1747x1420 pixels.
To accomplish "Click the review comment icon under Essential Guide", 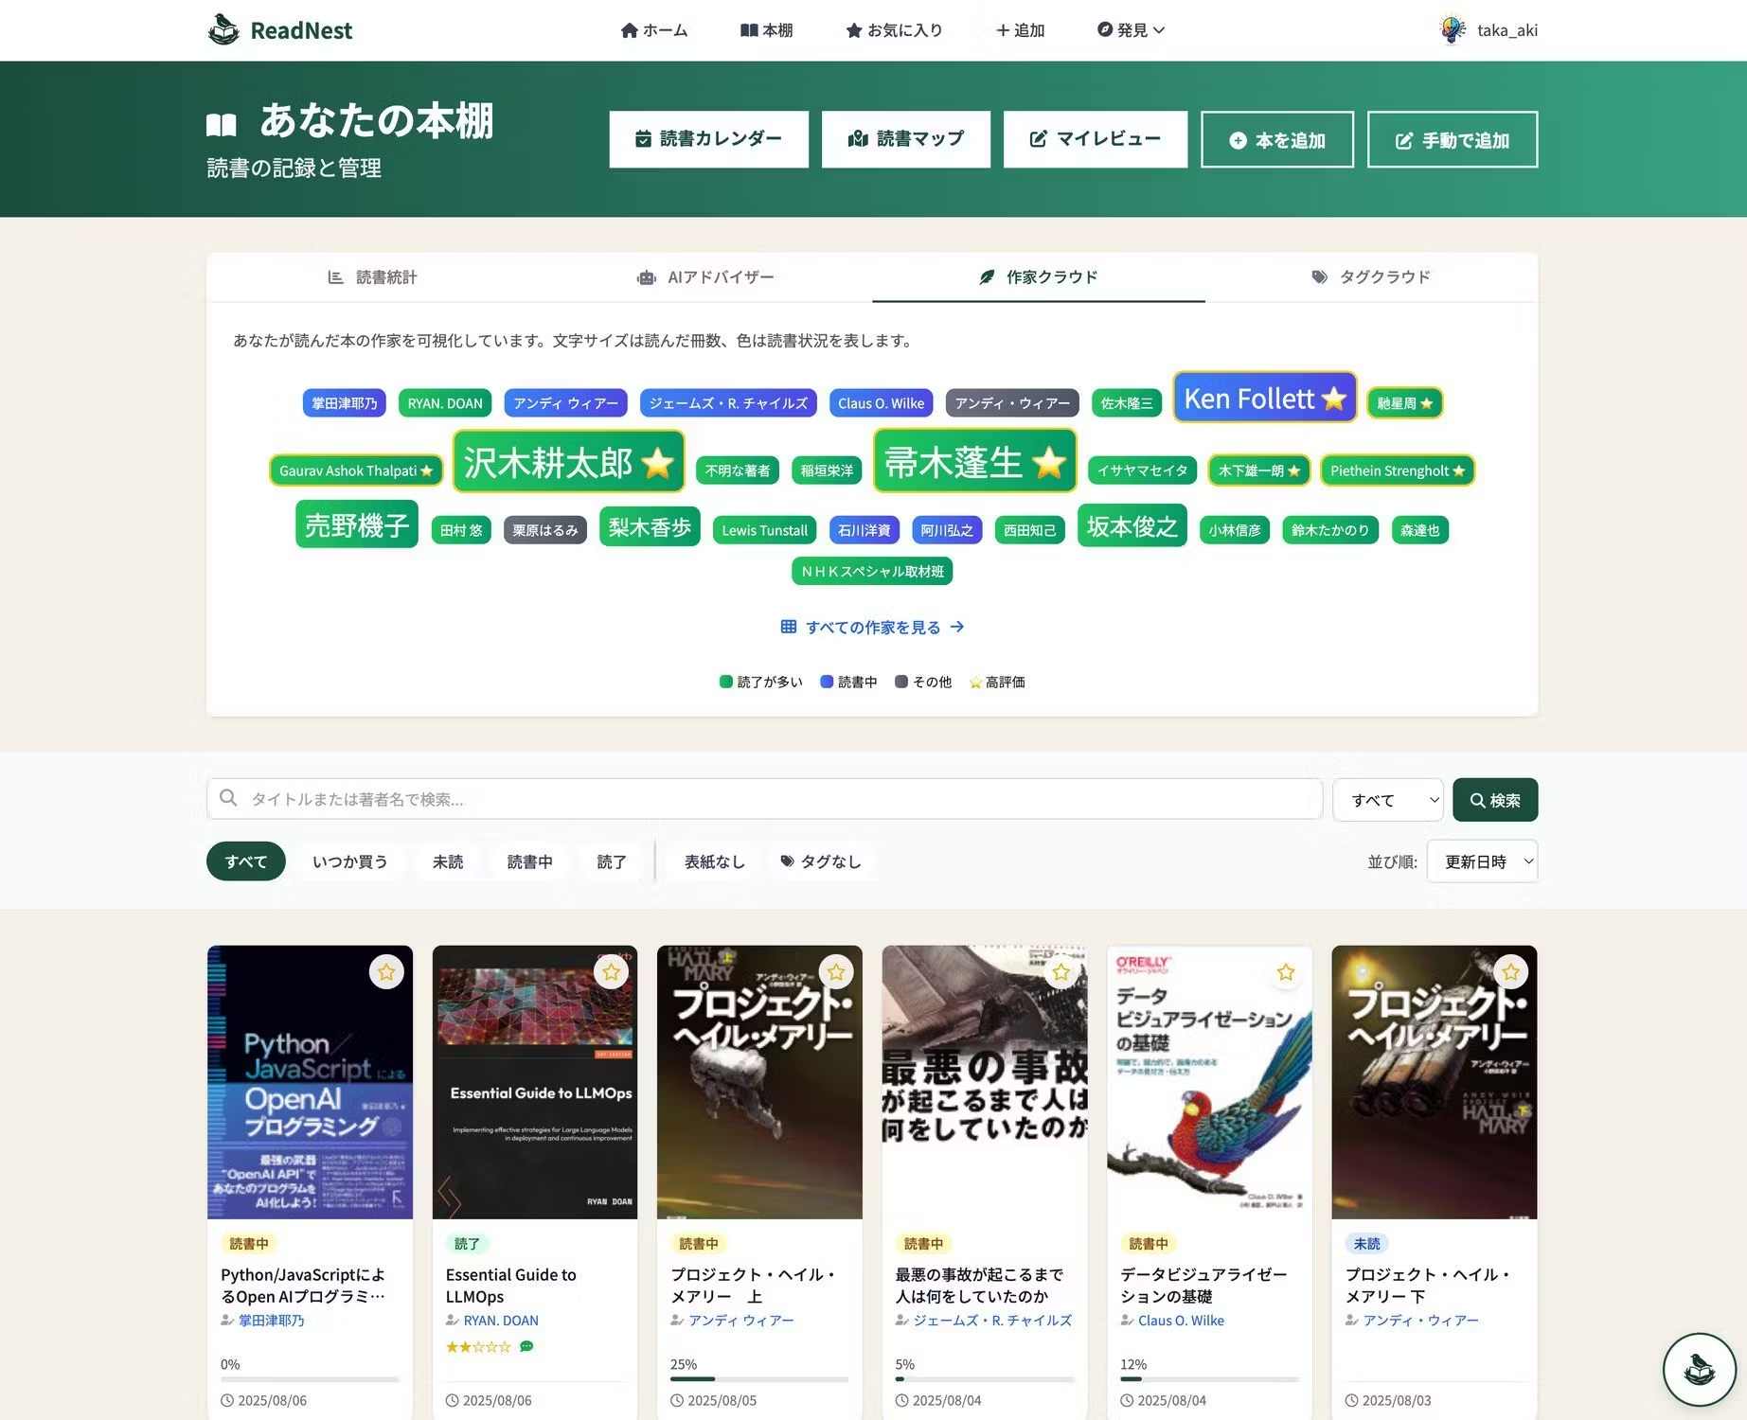I will [x=526, y=1346].
